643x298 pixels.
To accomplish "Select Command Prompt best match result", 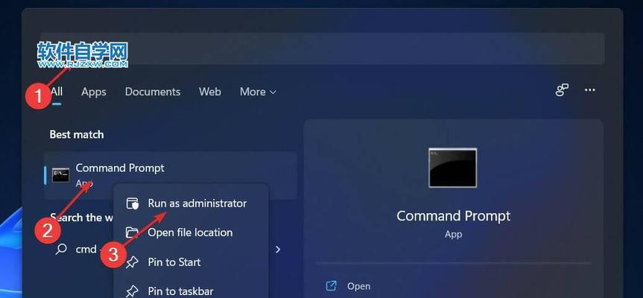I will point(170,175).
